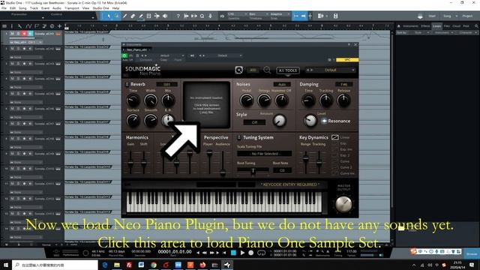
Task: Switch to the Loops browser tab
Action: [x=436, y=26]
